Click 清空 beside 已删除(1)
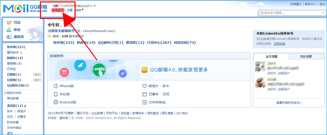Image resolution: width=327 pixels, height=135 pixels. coord(37,74)
